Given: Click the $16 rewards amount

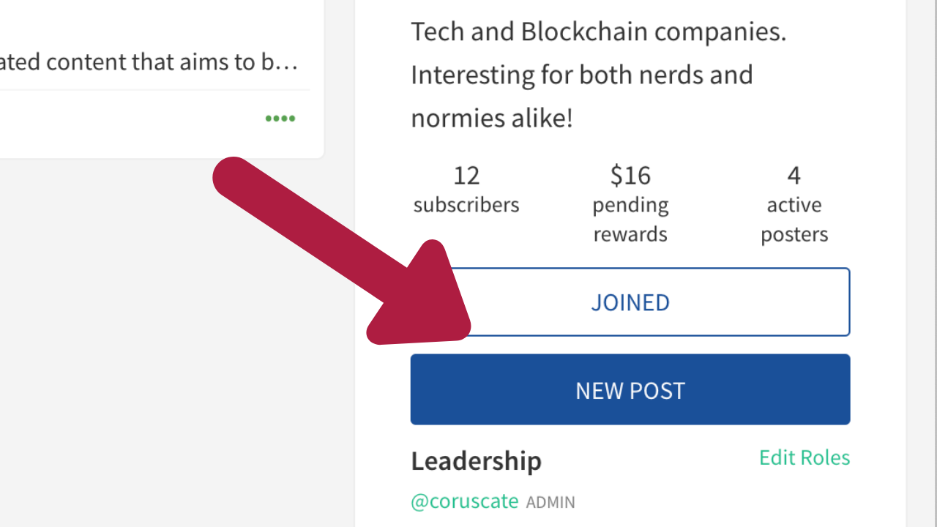Looking at the screenshot, I should [x=630, y=176].
